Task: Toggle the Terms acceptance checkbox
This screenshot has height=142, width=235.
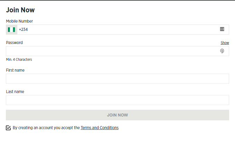Action: tap(8, 128)
